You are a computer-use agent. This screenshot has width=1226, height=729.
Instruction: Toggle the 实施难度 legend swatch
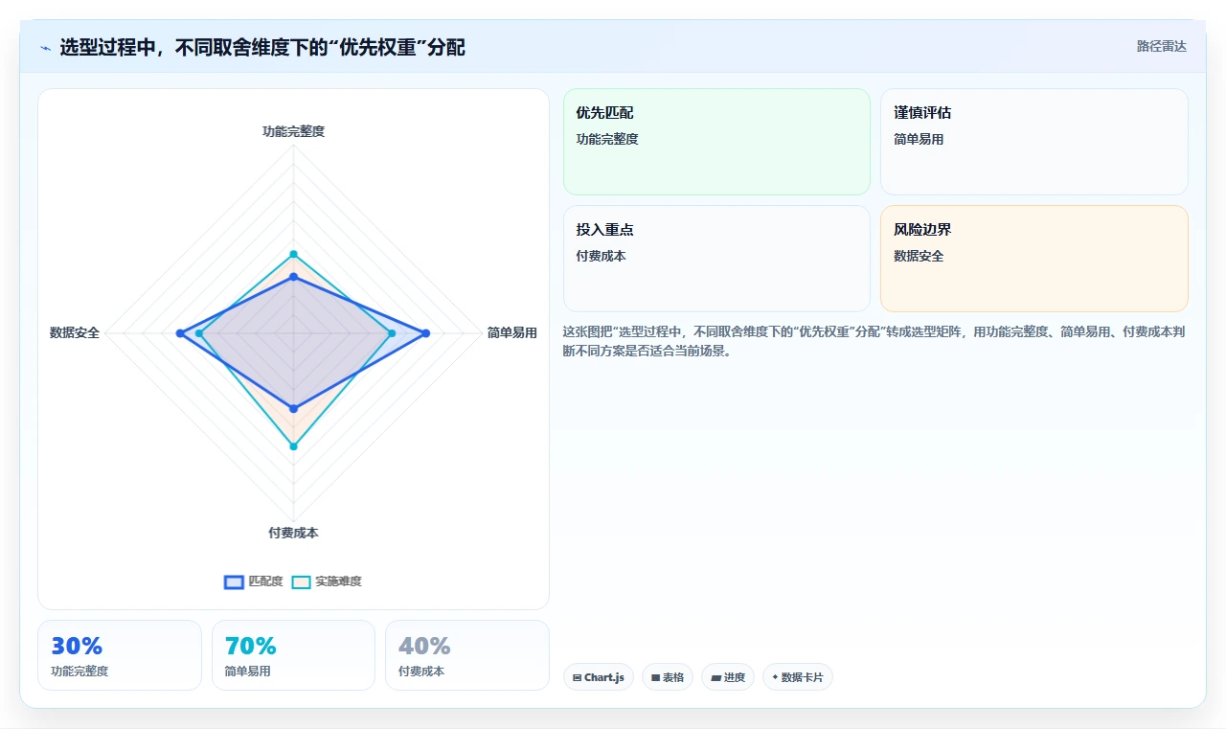pos(301,581)
